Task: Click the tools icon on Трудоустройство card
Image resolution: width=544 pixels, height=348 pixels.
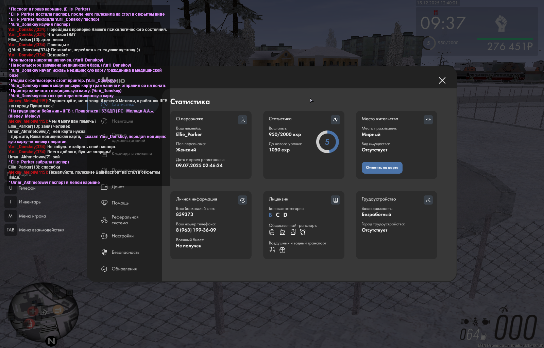Action: click(428, 200)
